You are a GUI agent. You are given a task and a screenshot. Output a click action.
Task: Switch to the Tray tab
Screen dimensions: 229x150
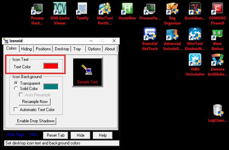(77, 49)
